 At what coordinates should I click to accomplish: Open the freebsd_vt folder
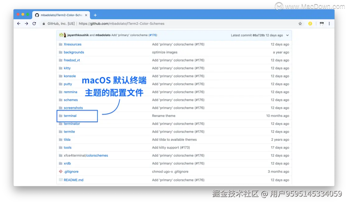coord(72,60)
